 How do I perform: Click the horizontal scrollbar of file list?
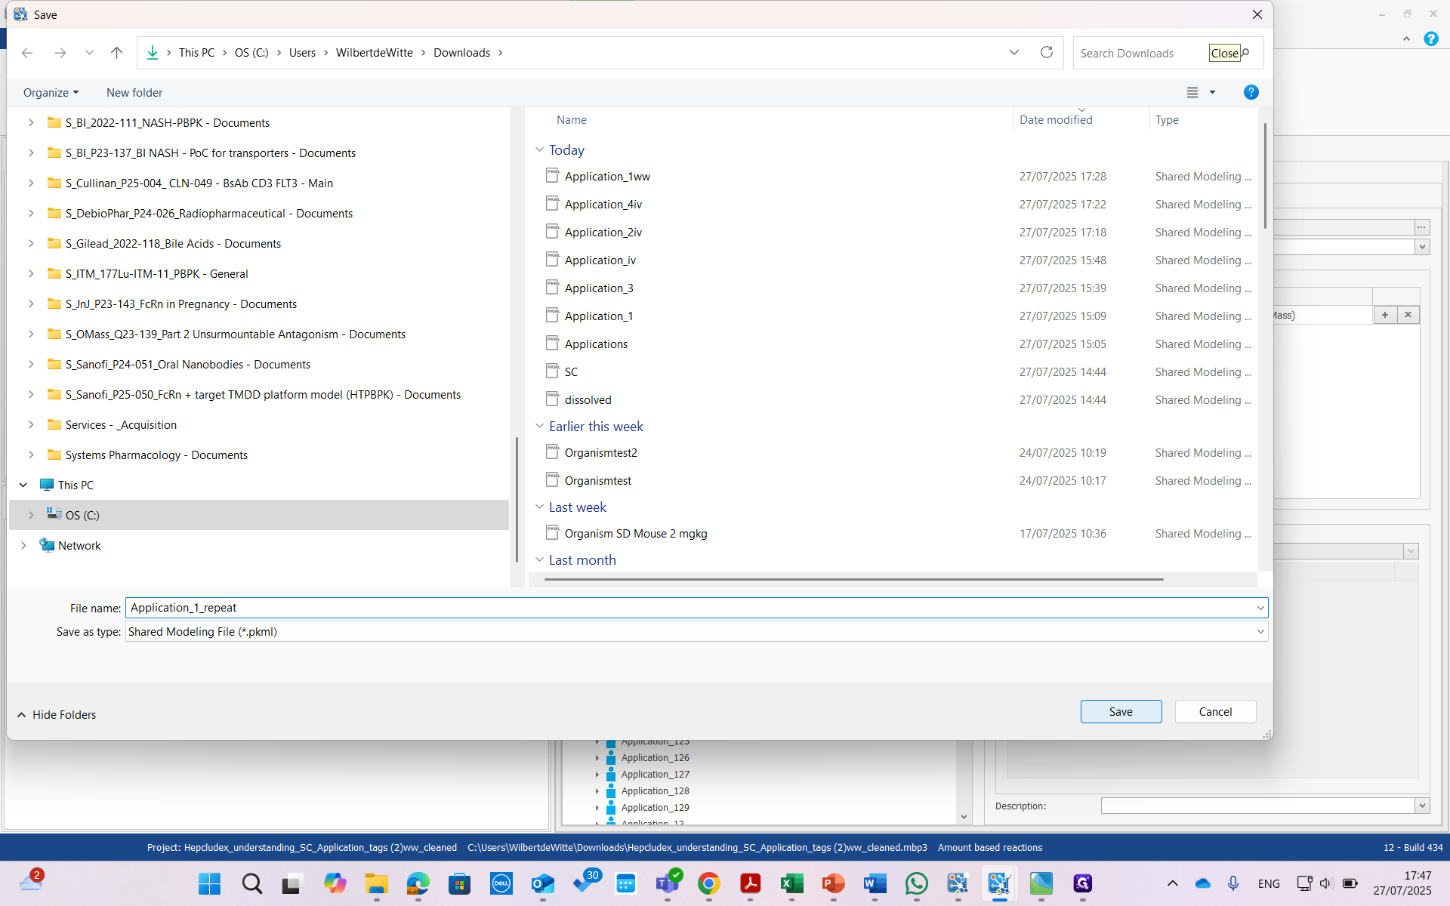pyautogui.click(x=853, y=579)
